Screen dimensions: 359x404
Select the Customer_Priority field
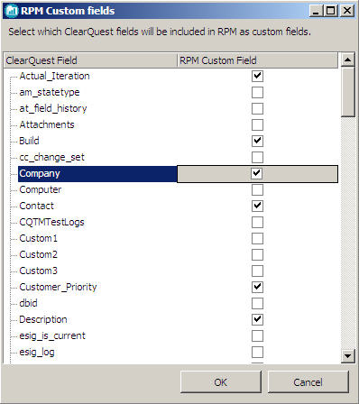[58, 287]
